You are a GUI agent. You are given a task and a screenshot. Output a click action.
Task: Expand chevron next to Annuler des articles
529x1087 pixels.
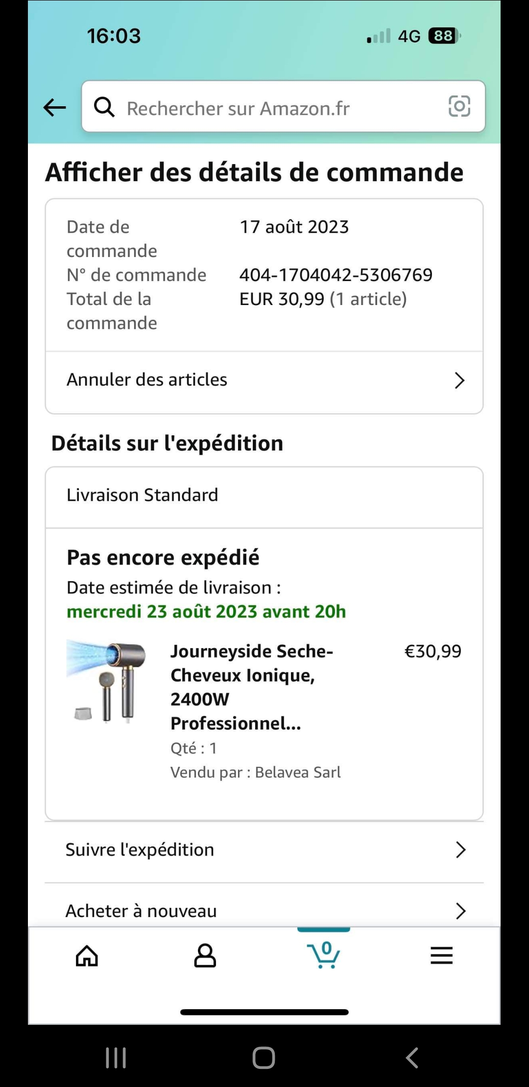(459, 380)
